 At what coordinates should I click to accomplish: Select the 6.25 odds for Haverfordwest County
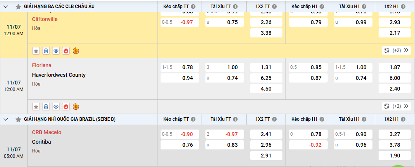[x=266, y=78]
